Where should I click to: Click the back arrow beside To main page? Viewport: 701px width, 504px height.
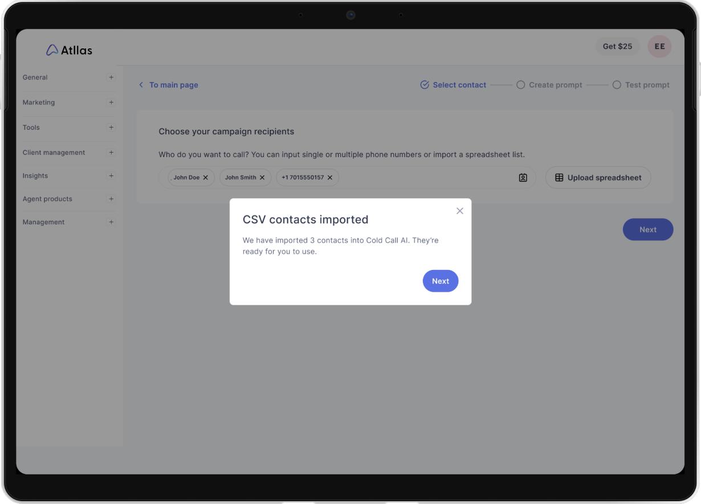pyautogui.click(x=141, y=85)
